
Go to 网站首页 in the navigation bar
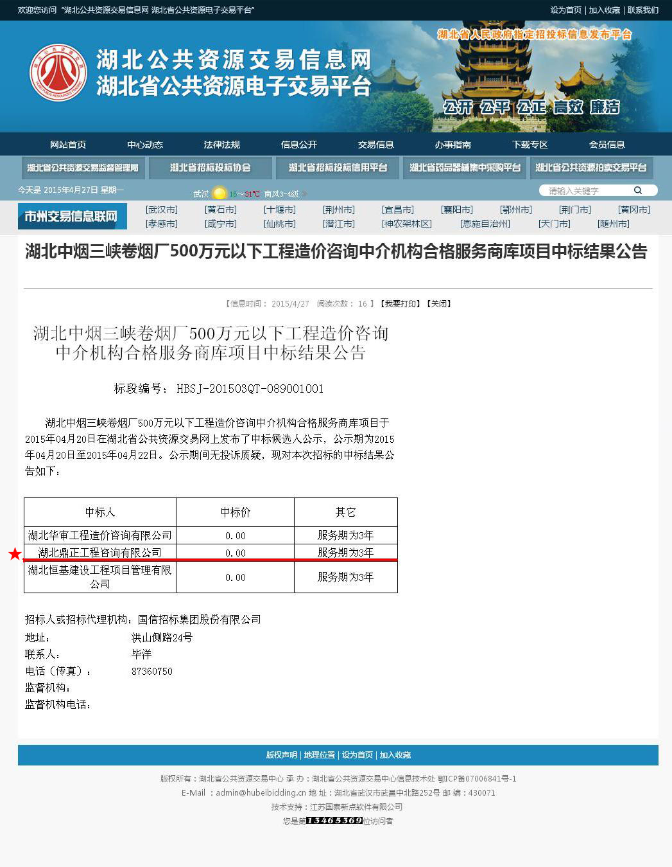pos(68,145)
